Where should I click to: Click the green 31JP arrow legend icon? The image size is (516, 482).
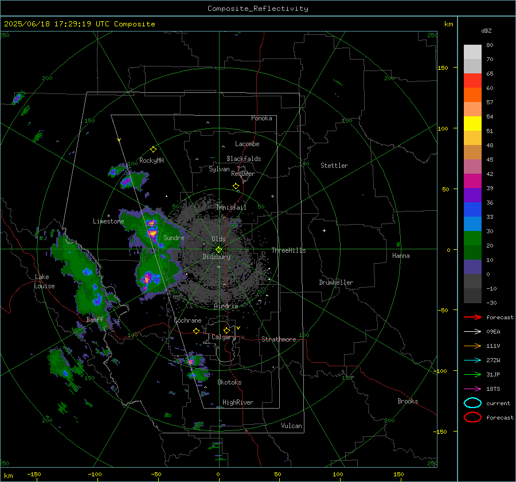tap(472, 374)
